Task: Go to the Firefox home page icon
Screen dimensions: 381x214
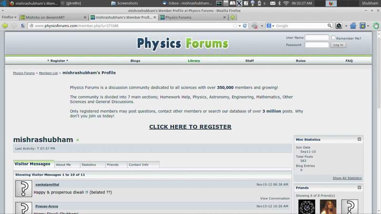Action: [353, 26]
